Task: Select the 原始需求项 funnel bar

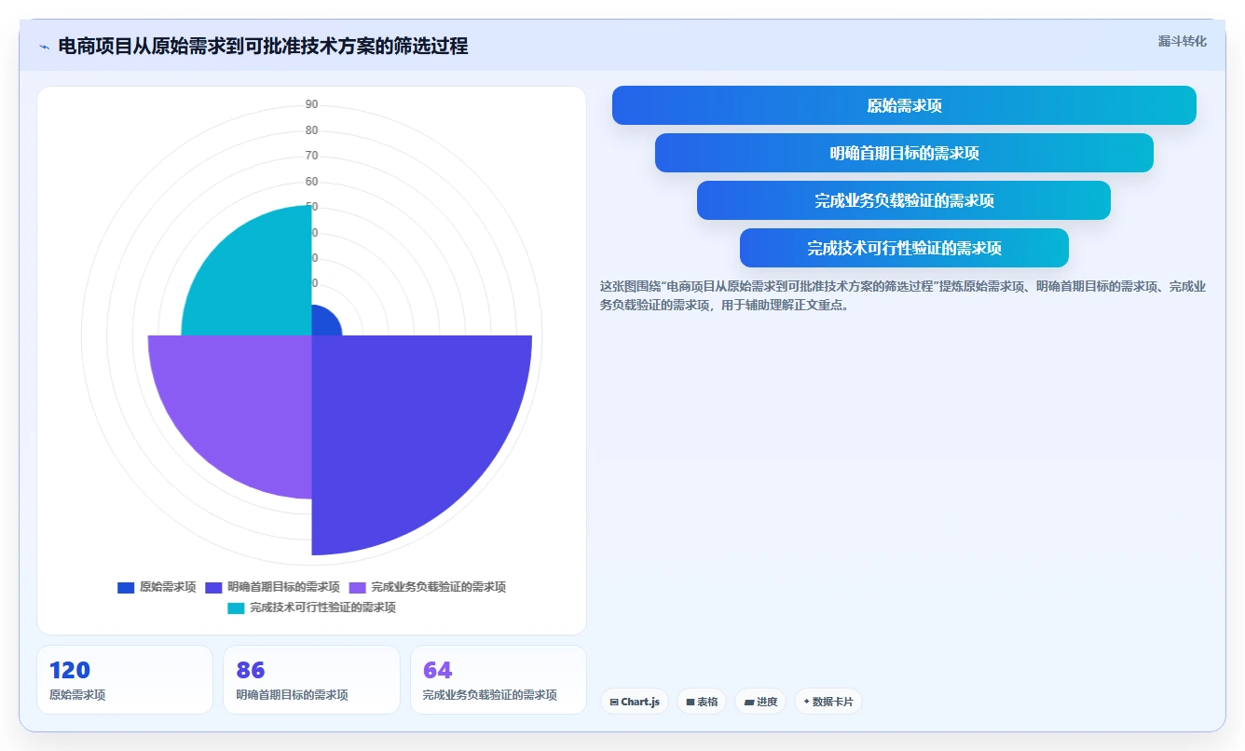Action: tap(904, 105)
